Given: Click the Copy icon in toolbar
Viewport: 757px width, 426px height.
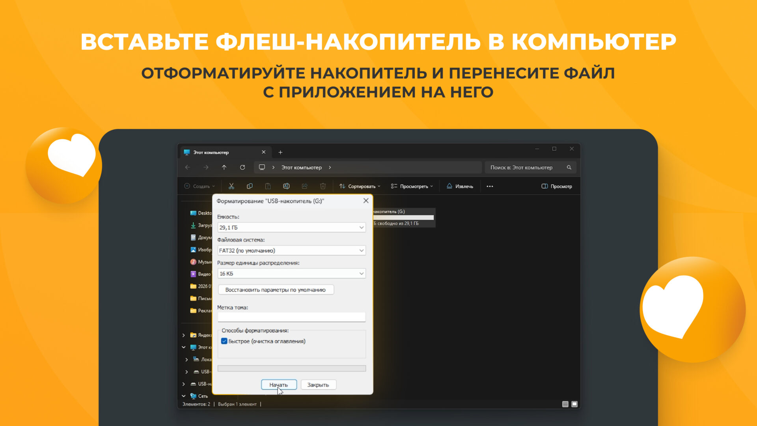Looking at the screenshot, I should coord(250,186).
